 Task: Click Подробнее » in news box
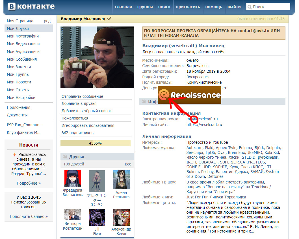coord(29,183)
